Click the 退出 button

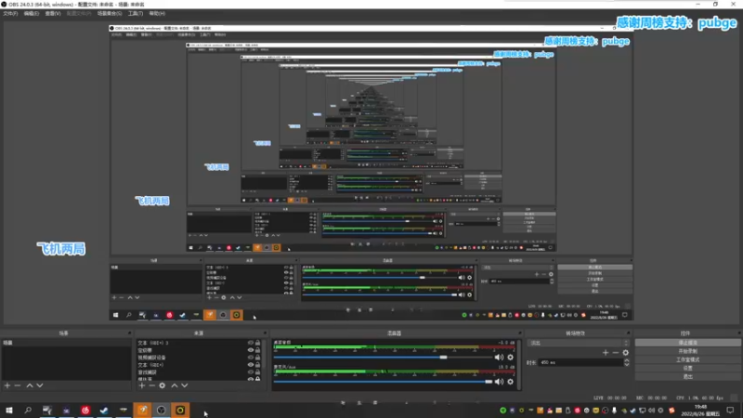[687, 377]
